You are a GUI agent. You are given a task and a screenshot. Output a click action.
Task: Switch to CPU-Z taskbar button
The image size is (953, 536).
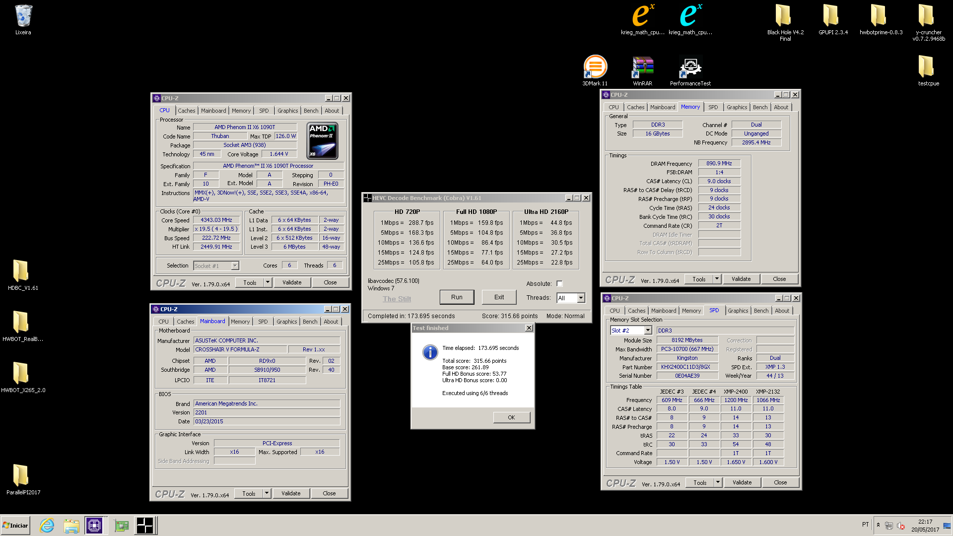94,526
